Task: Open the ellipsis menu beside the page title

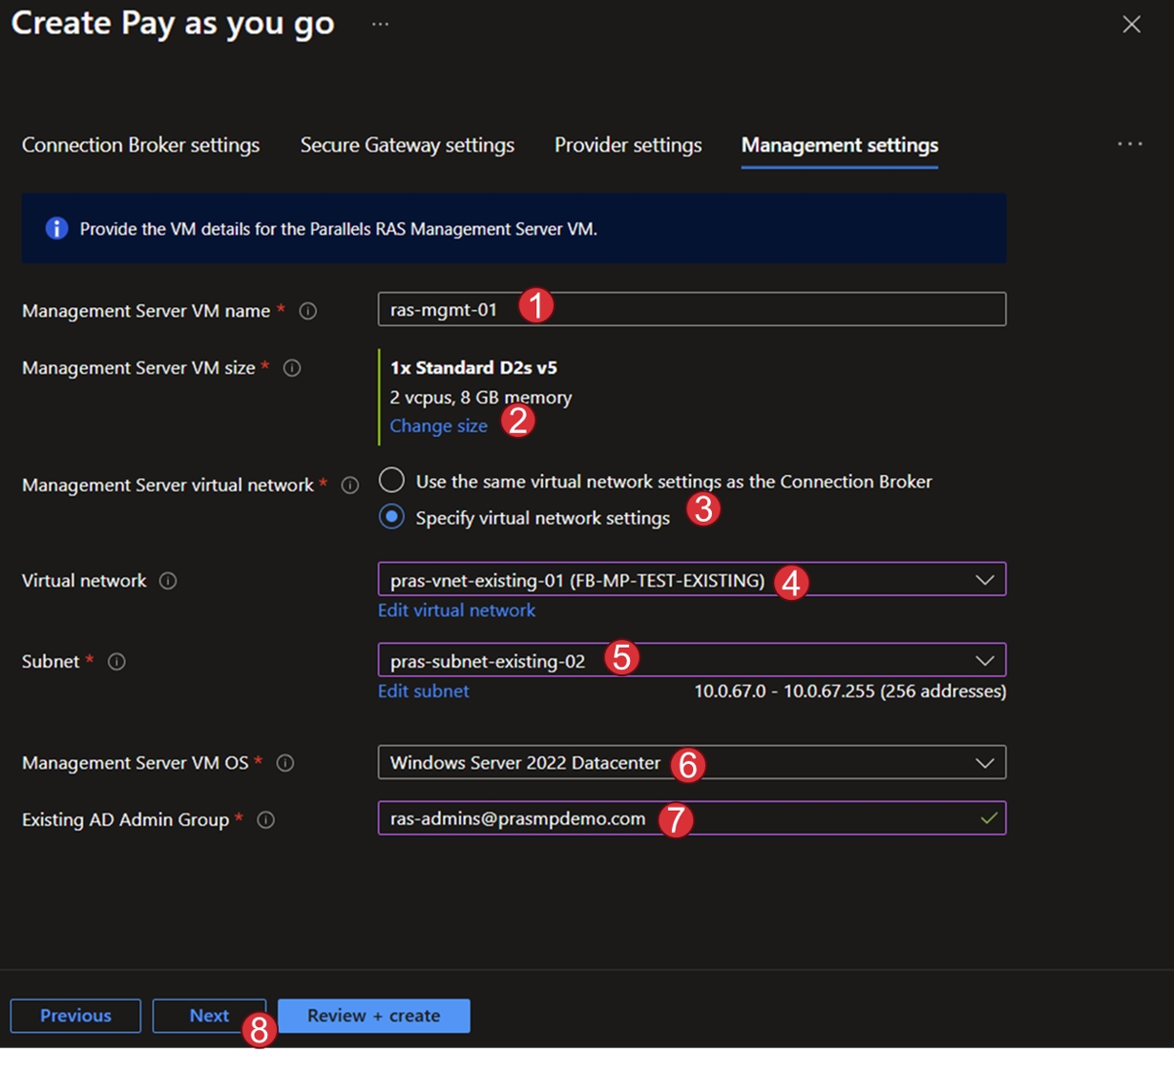Action: (380, 24)
